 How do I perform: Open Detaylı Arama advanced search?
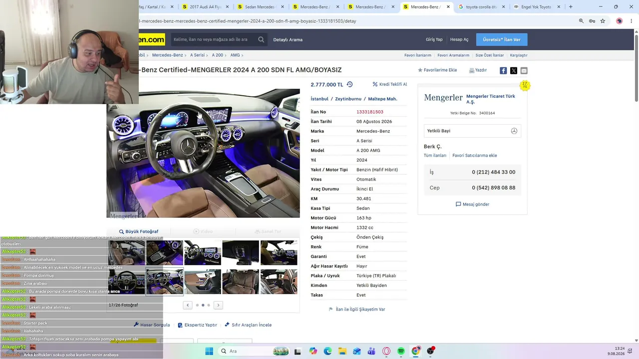coord(288,39)
